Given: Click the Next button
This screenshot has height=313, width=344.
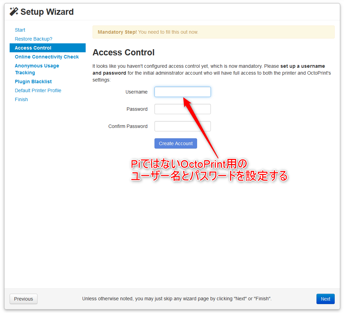Looking at the screenshot, I should tap(325, 299).
